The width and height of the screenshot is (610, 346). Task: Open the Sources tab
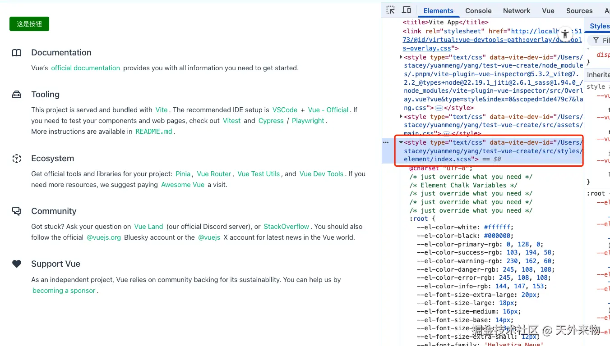[x=579, y=11]
